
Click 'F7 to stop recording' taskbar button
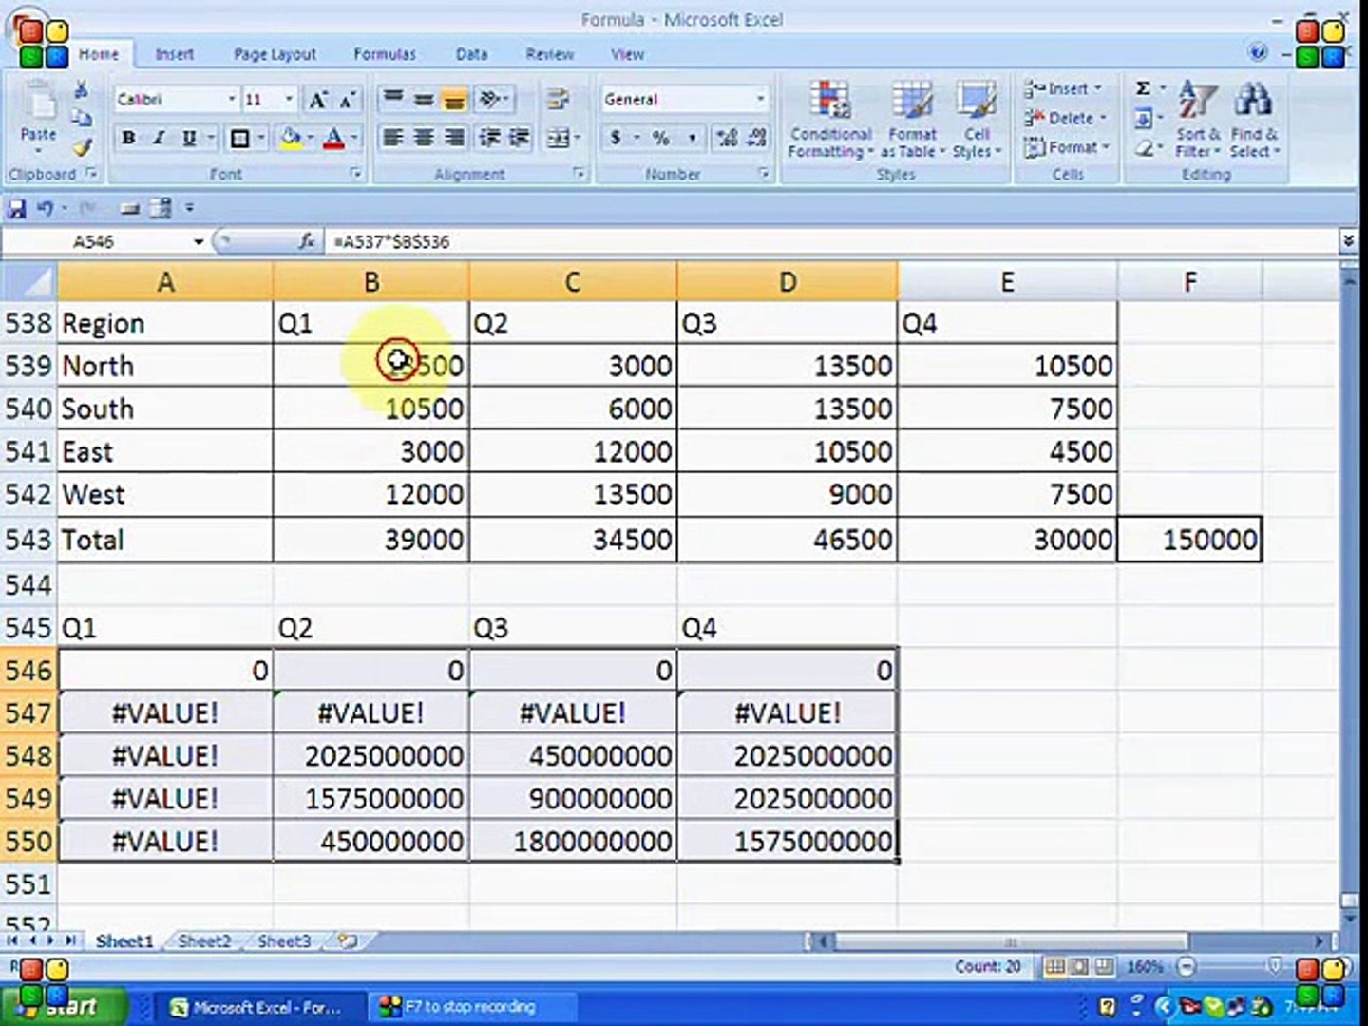472,1007
